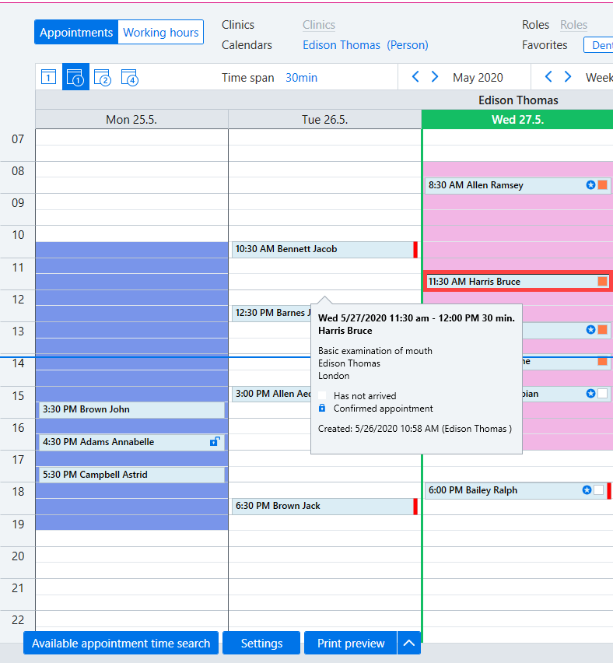
Task: Select Mon 25.5. day header
Action: coord(131,120)
